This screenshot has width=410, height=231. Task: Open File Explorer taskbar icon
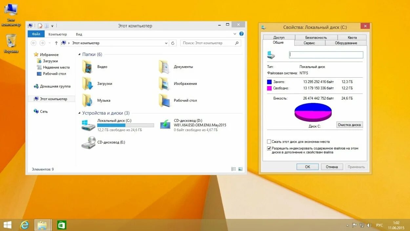(43, 225)
